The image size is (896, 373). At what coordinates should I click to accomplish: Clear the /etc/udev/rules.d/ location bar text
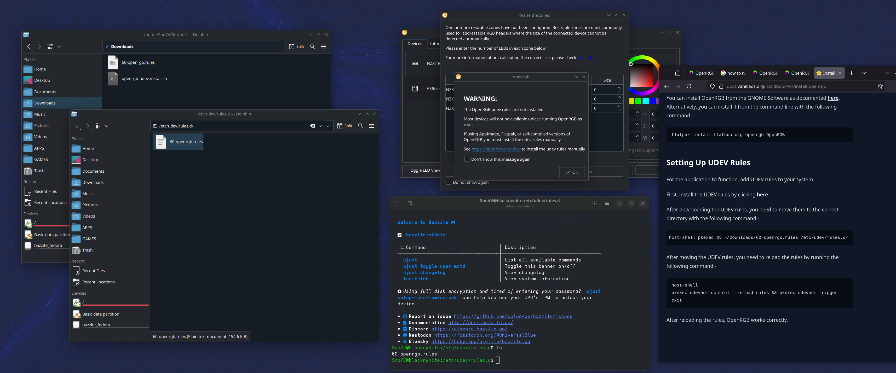coord(312,126)
